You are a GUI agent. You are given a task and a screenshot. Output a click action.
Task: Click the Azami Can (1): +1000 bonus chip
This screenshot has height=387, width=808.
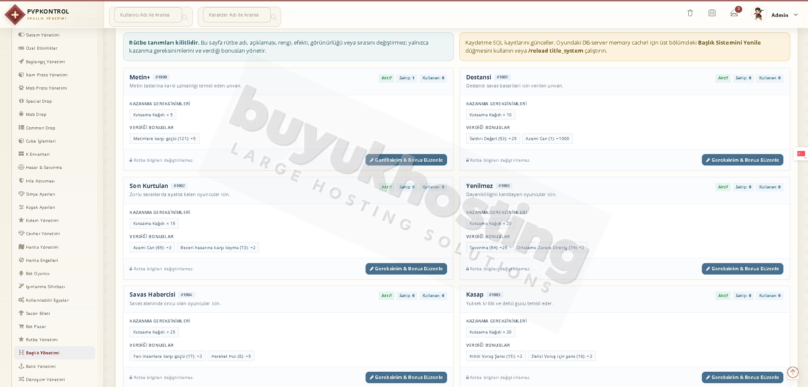click(x=547, y=138)
